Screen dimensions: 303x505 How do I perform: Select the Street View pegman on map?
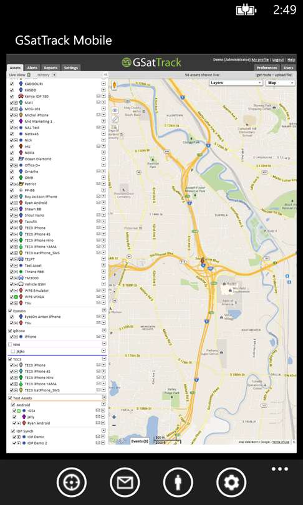[x=114, y=85]
